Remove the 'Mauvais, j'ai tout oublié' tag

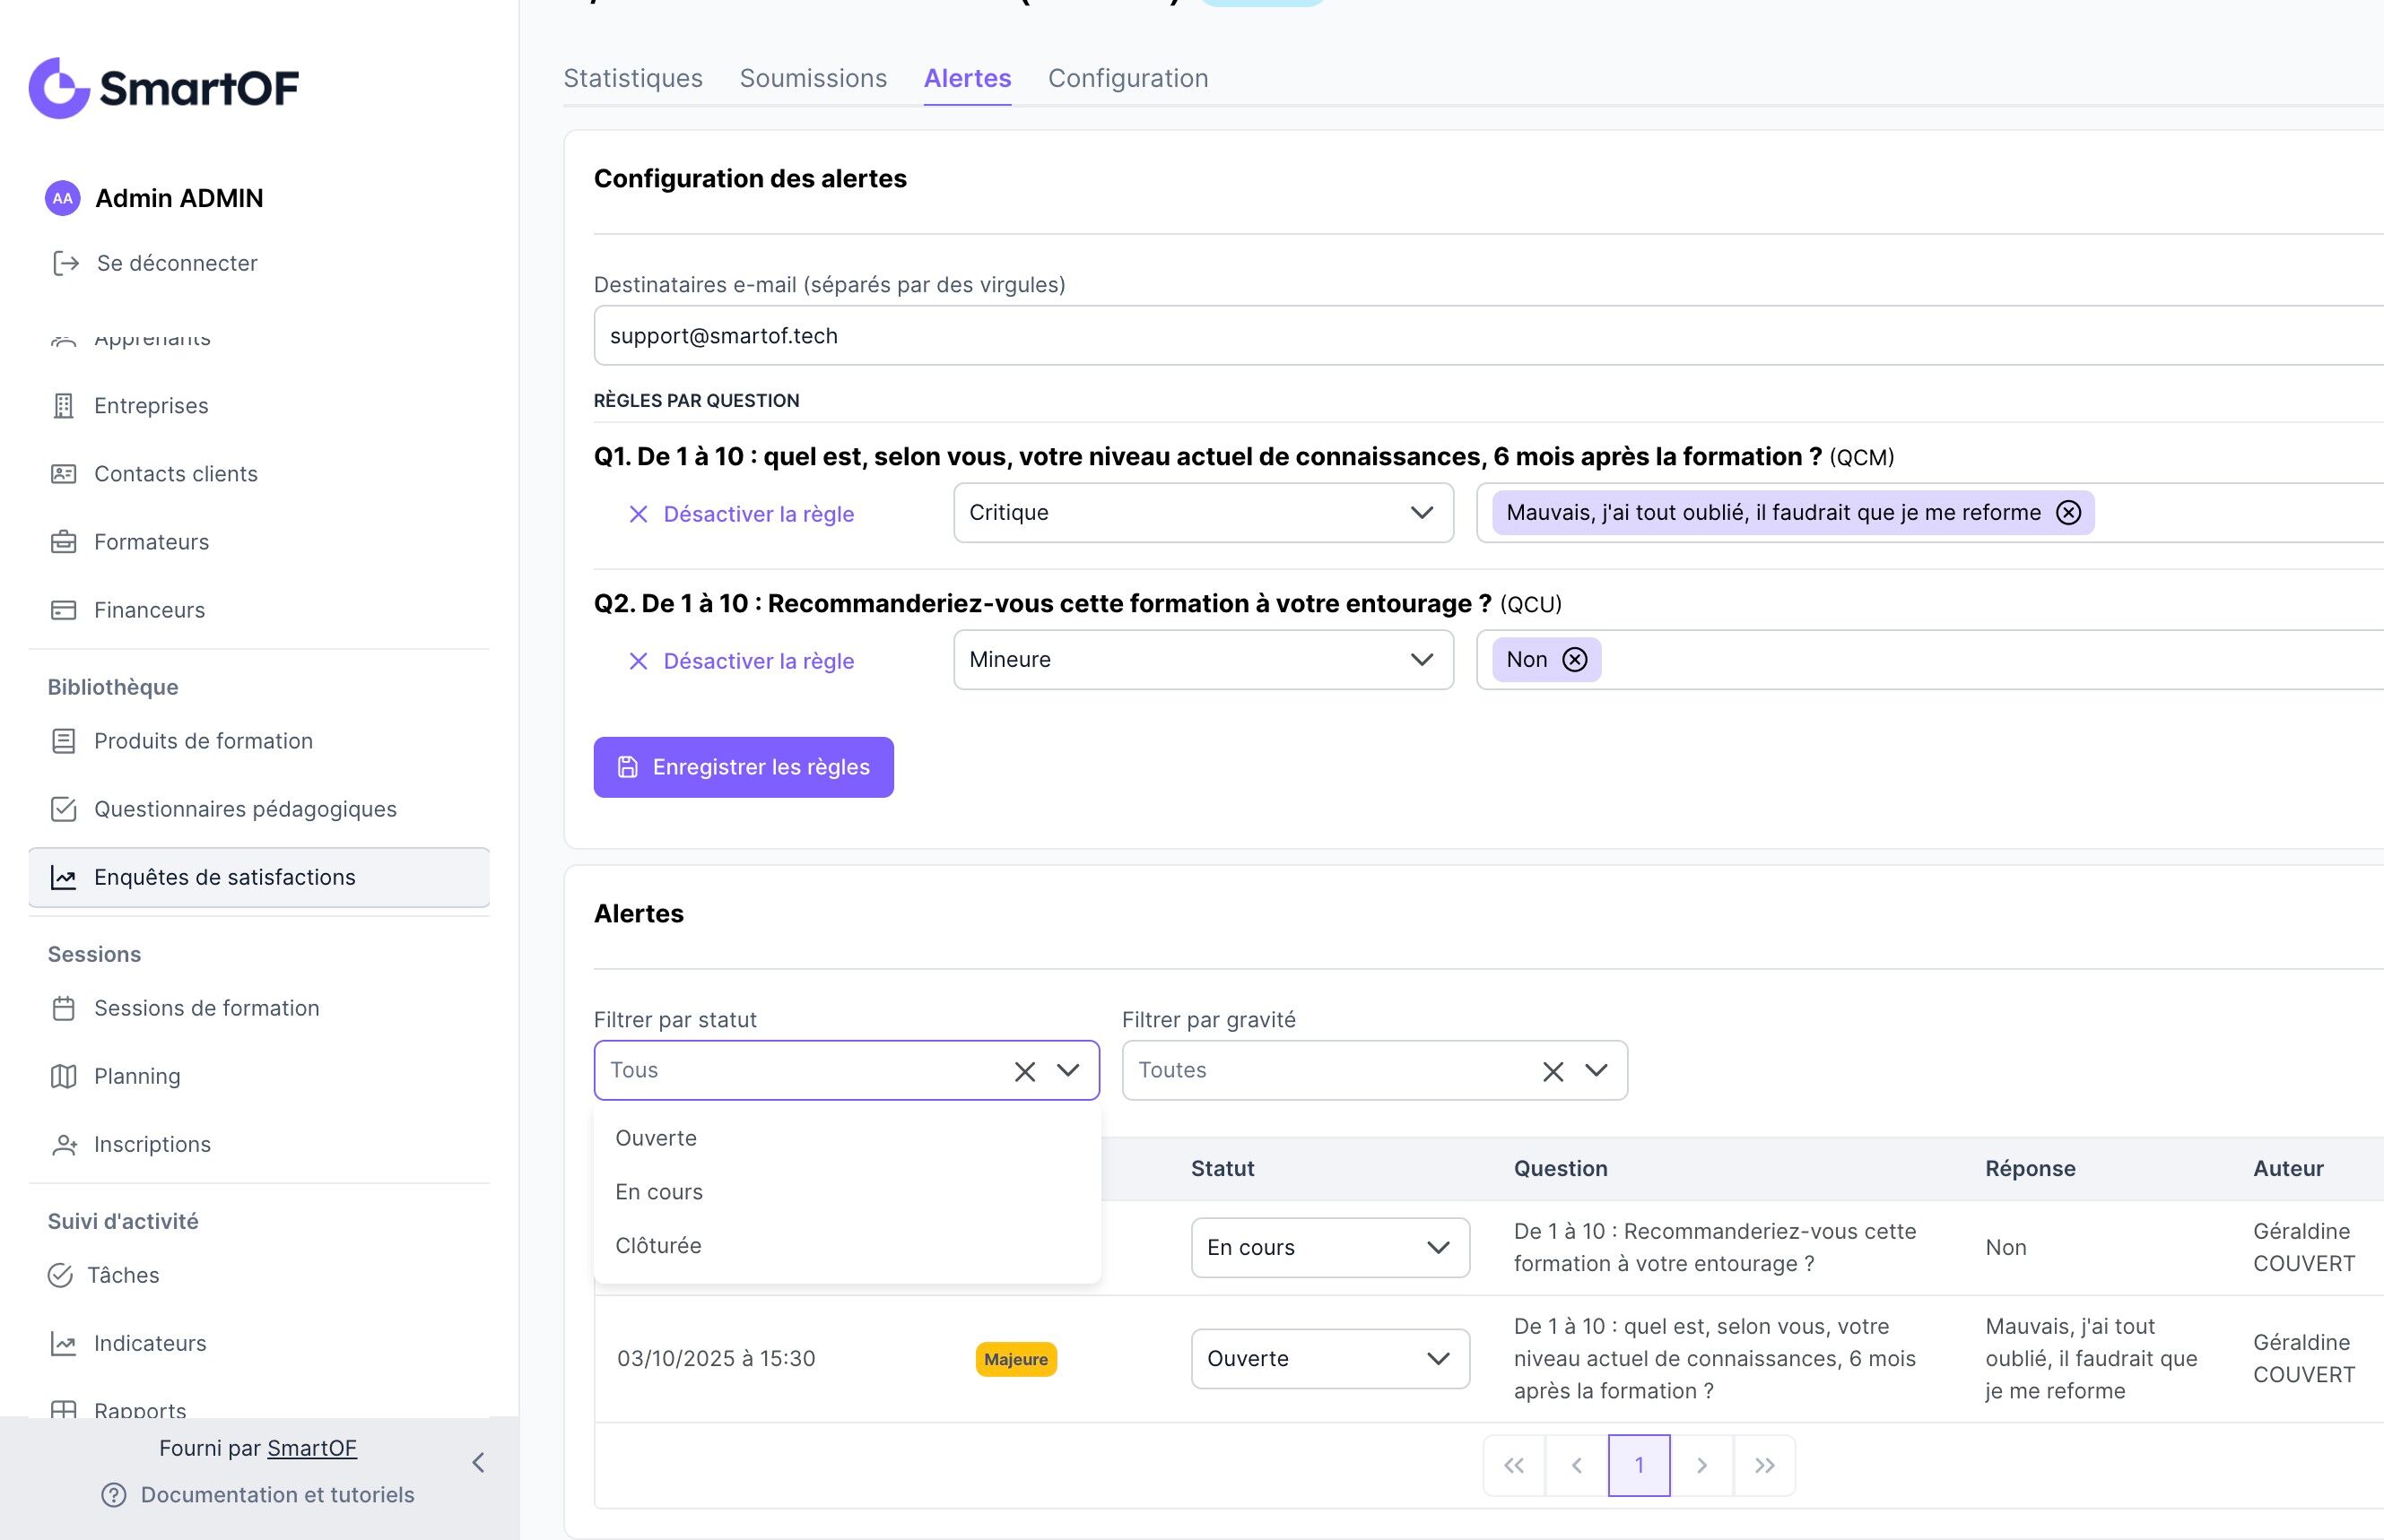tap(2068, 513)
